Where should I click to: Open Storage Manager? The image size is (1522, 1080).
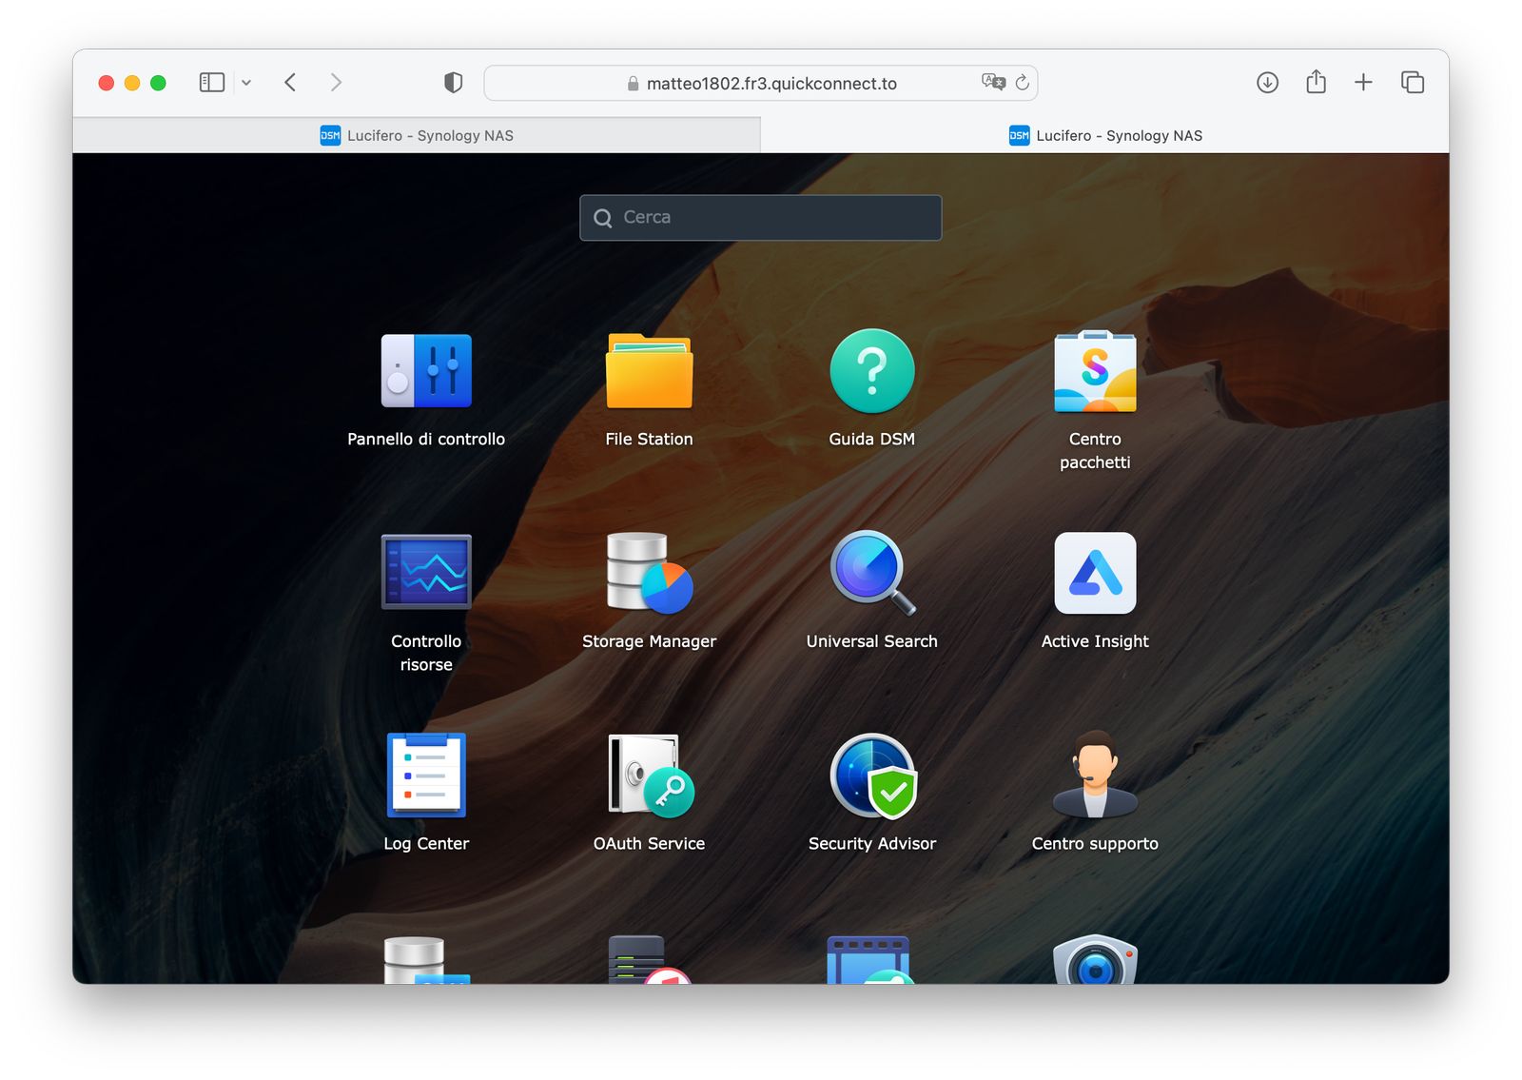click(650, 572)
